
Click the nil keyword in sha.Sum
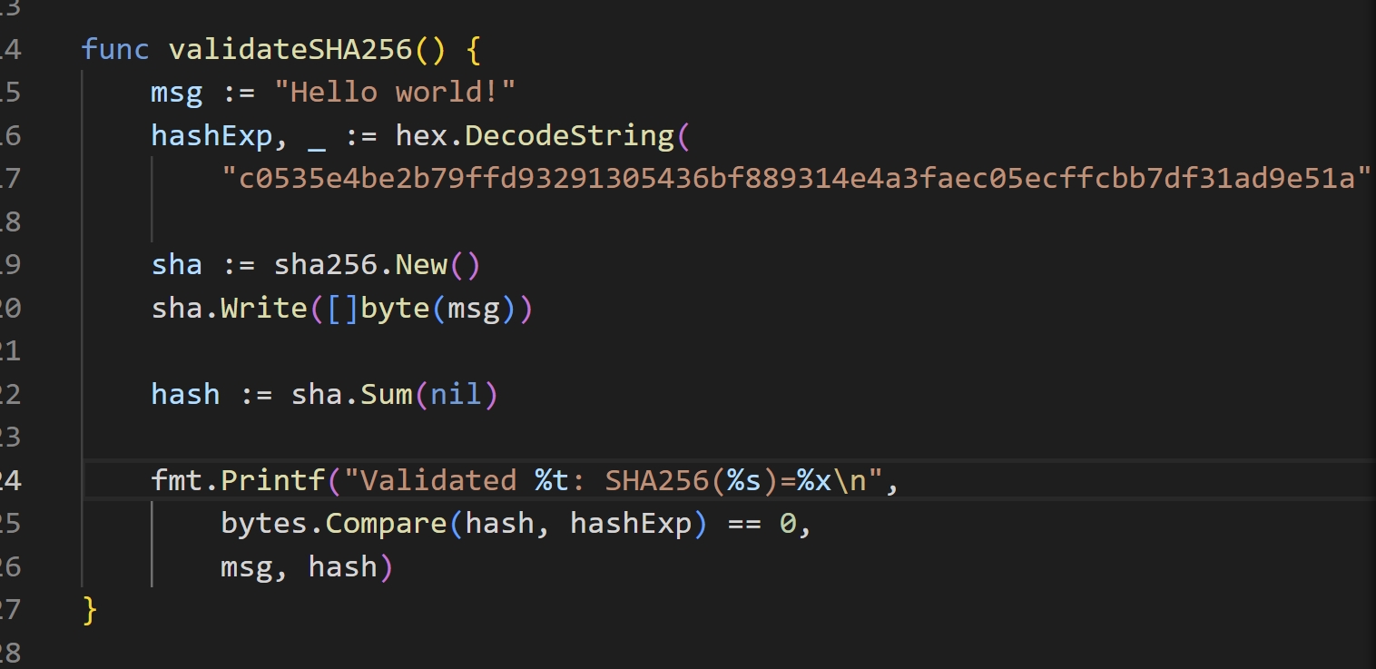pyautogui.click(x=458, y=394)
